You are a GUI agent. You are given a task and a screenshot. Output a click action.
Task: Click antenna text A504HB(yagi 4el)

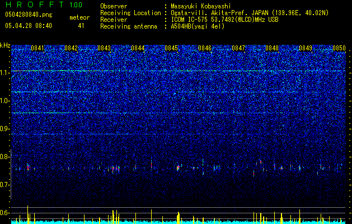click(198, 26)
